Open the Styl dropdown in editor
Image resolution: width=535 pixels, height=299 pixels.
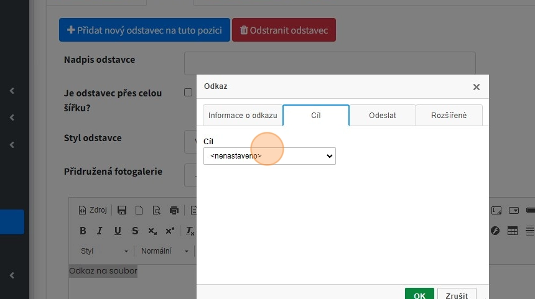tap(105, 251)
